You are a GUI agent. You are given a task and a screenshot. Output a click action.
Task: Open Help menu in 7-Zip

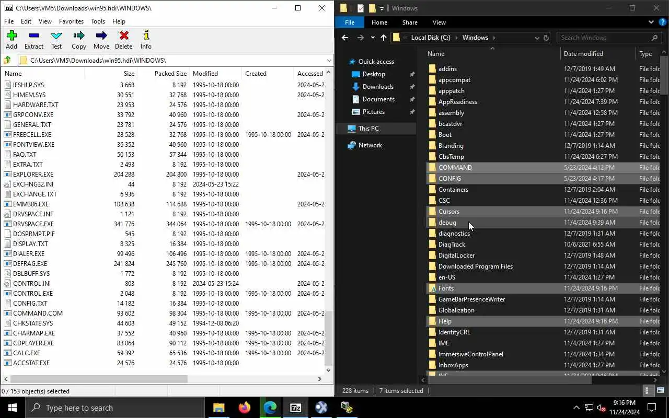[119, 21]
